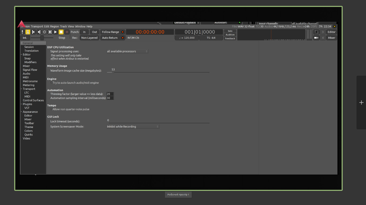This screenshot has height=205, width=366.
Task: Start playback with the Play button
Action: pyautogui.click(x=55, y=32)
